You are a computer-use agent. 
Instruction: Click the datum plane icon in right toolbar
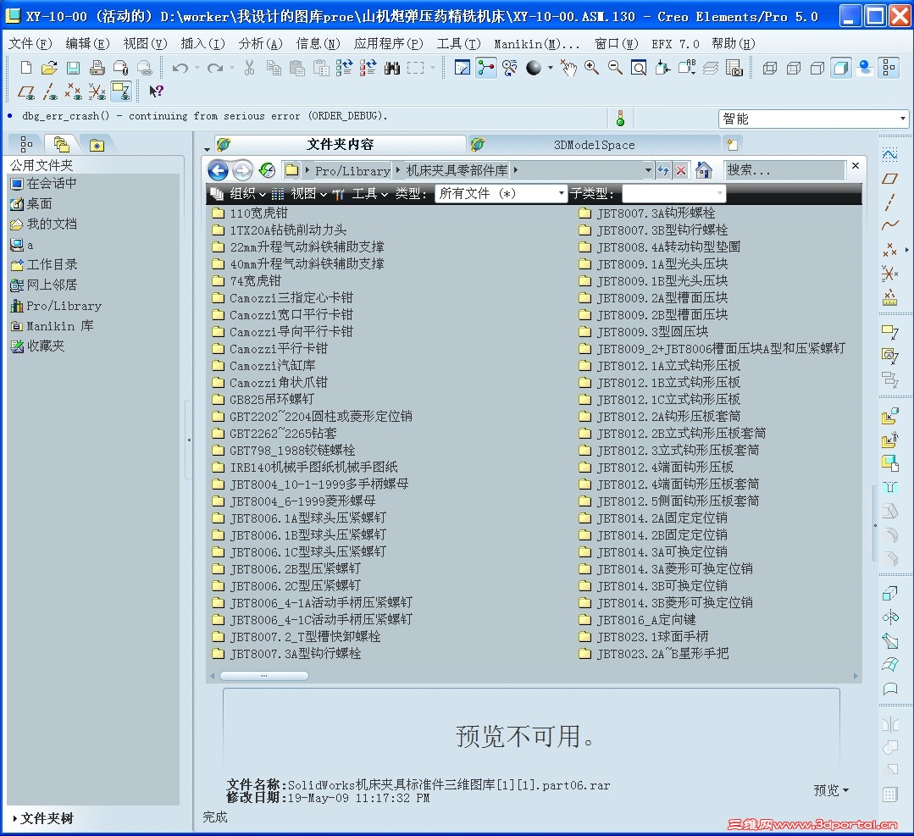point(889,179)
